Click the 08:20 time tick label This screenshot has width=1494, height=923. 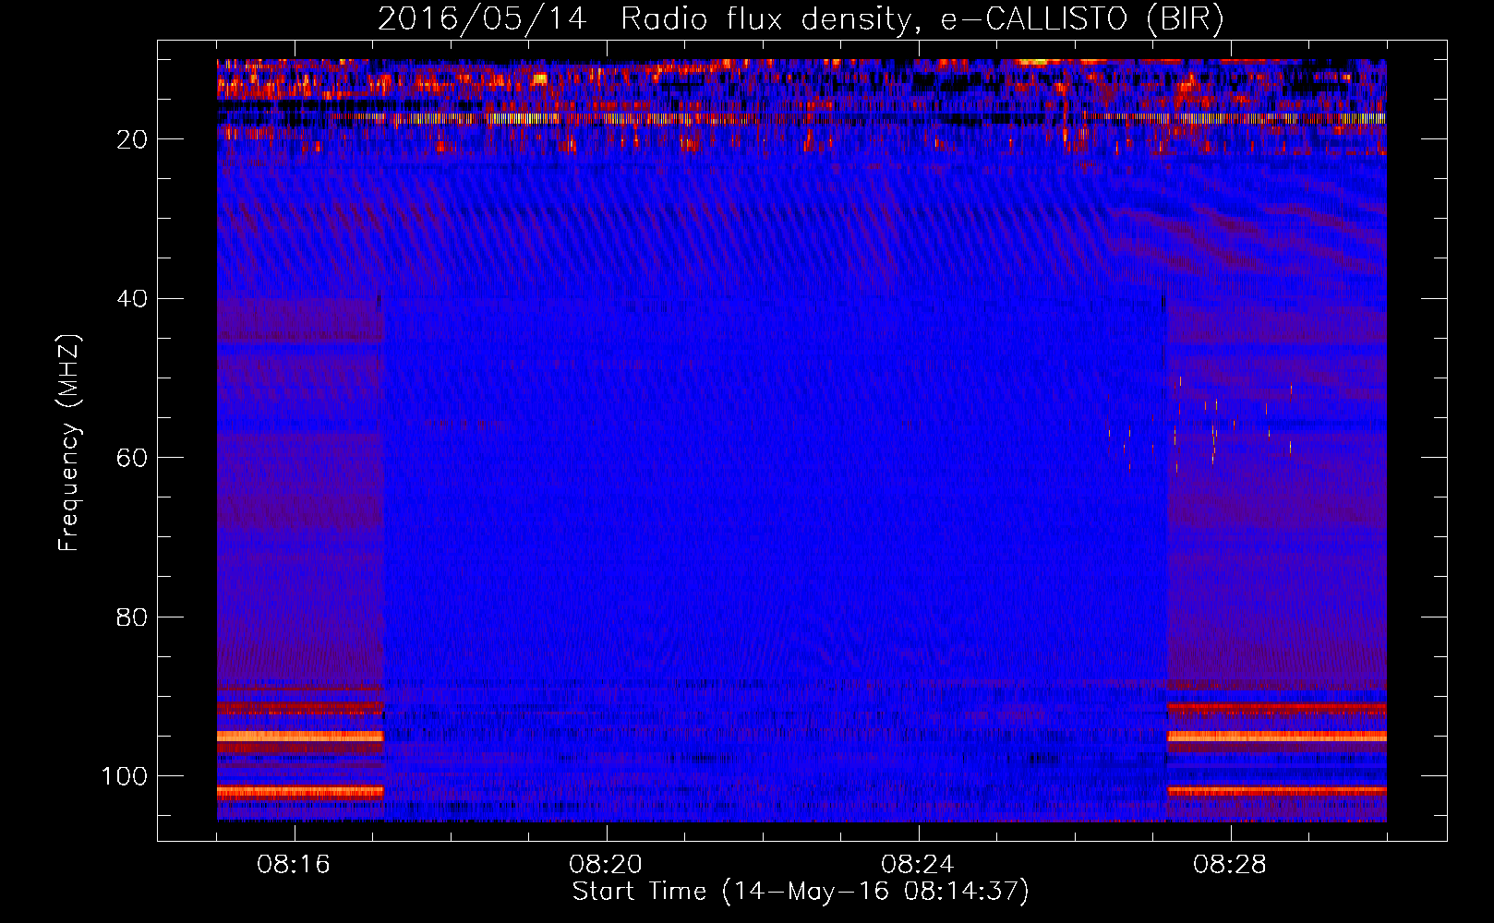(606, 865)
